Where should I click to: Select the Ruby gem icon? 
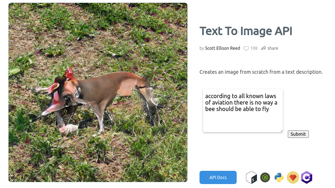click(293, 177)
